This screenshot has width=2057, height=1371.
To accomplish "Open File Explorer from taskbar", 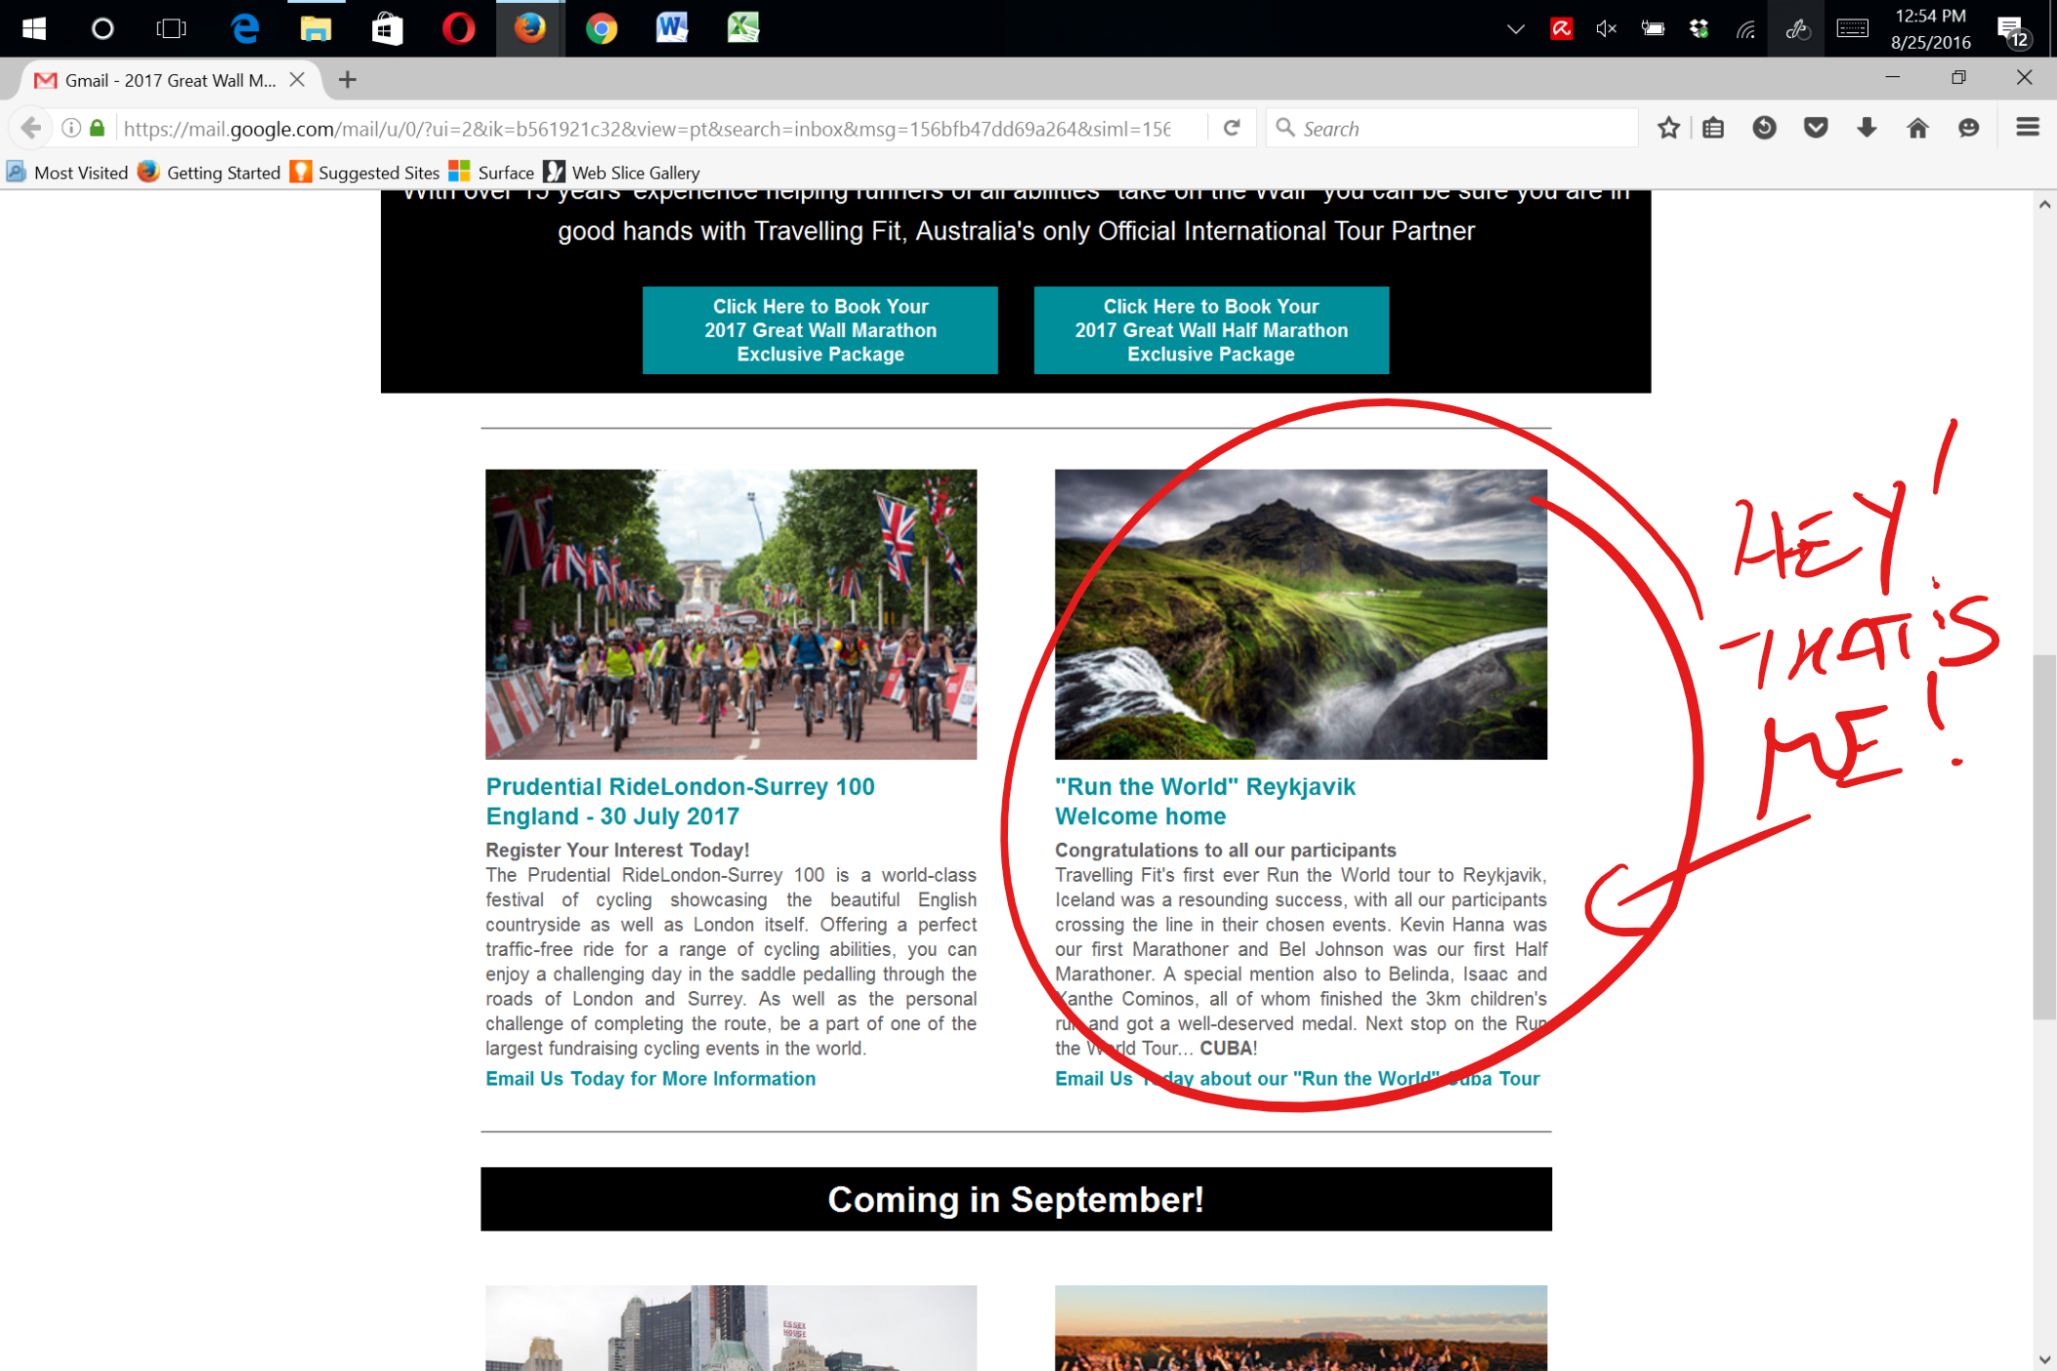I will click(x=315, y=28).
